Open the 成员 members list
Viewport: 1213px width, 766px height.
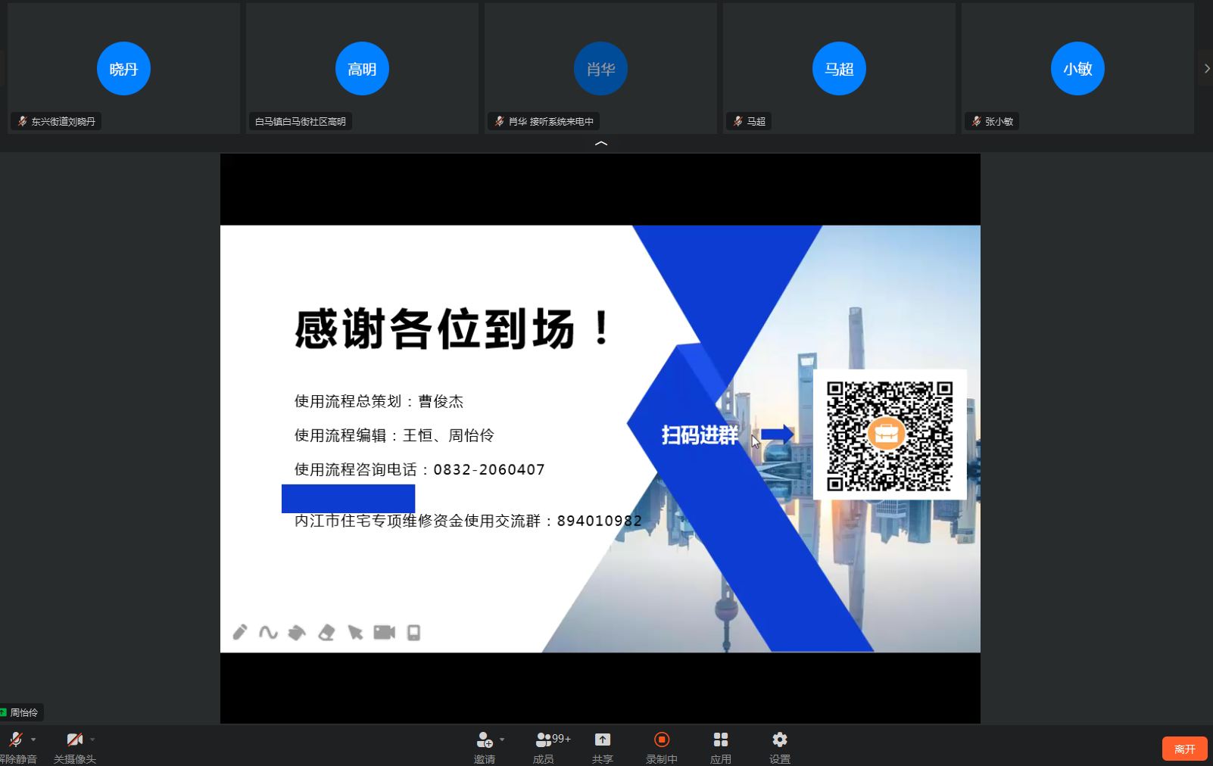(544, 746)
